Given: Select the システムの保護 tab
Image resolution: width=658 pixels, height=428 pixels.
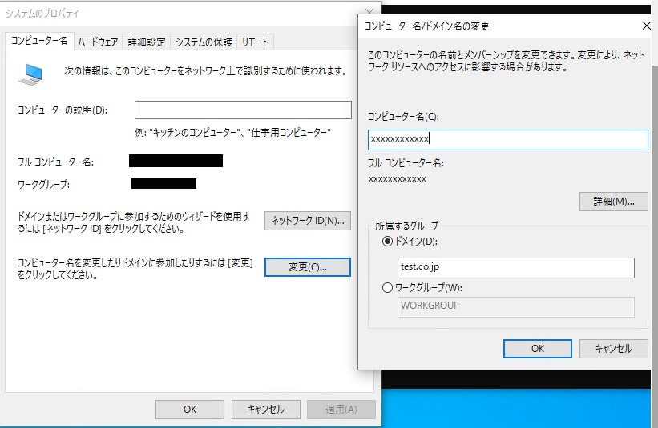Looking at the screenshot, I should (204, 42).
